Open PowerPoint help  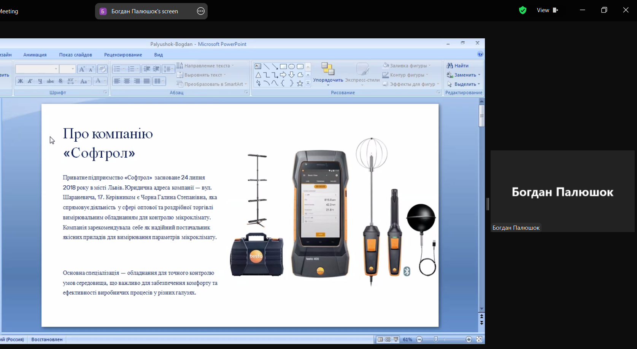tap(480, 54)
